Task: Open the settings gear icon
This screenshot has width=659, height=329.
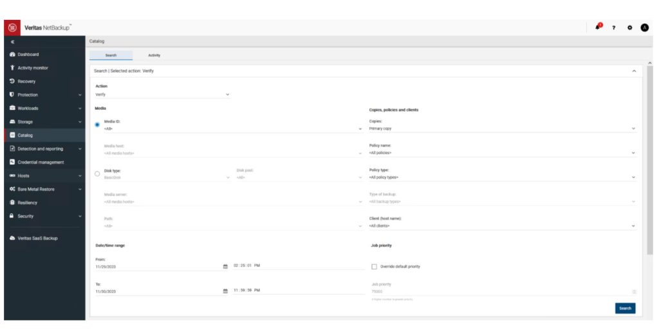Action: pos(629,28)
